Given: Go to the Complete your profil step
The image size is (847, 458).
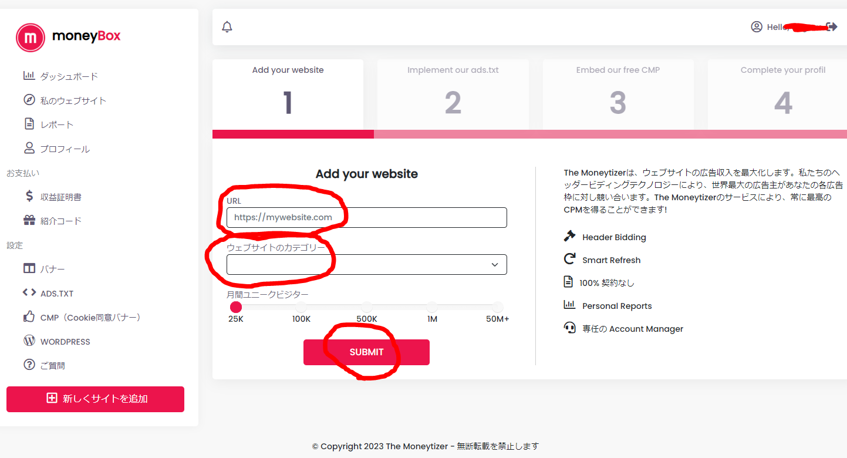Looking at the screenshot, I should pos(782,93).
